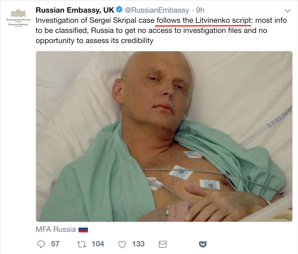The image size is (298, 254).
Task: Click the 'opportunity to assess its credibility' line
Action: pyautogui.click(x=94, y=41)
